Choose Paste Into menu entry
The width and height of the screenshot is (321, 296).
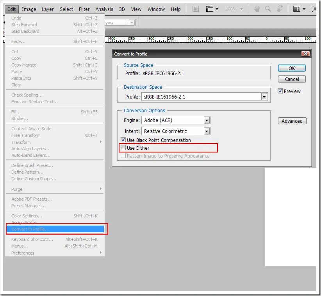tap(55, 78)
